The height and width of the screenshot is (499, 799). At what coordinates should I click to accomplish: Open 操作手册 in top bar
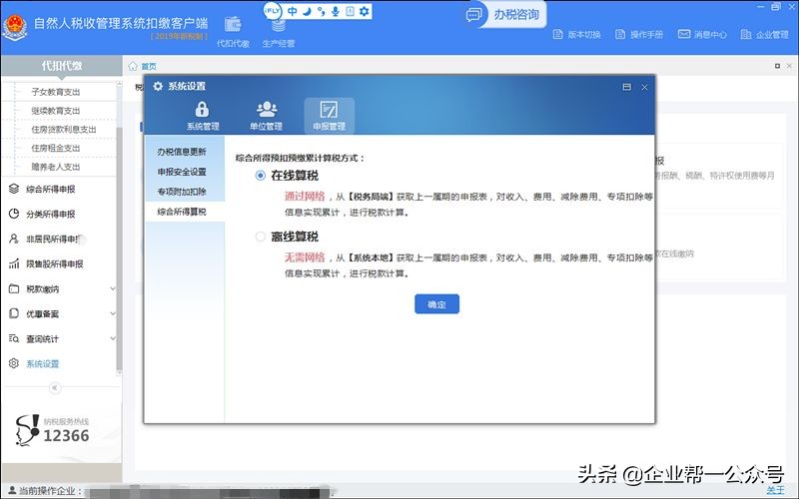[639, 34]
